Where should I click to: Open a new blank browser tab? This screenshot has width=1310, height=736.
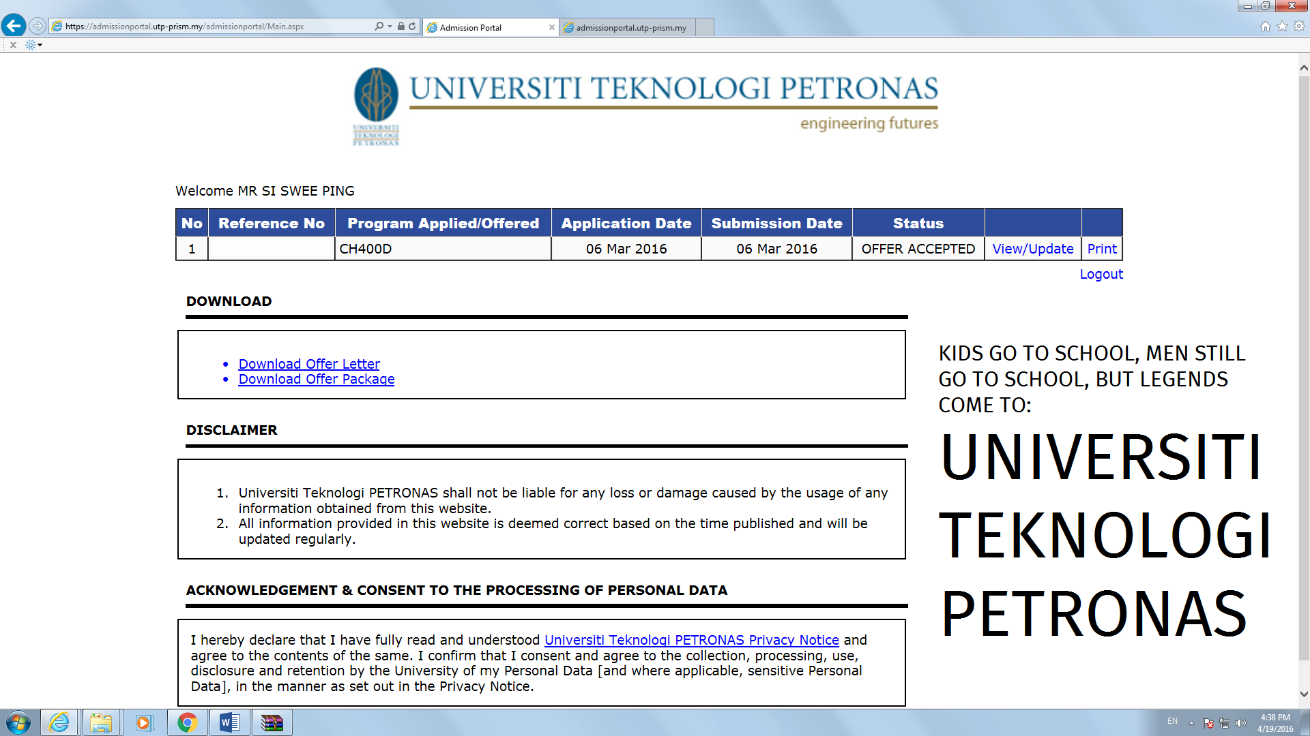click(x=705, y=27)
